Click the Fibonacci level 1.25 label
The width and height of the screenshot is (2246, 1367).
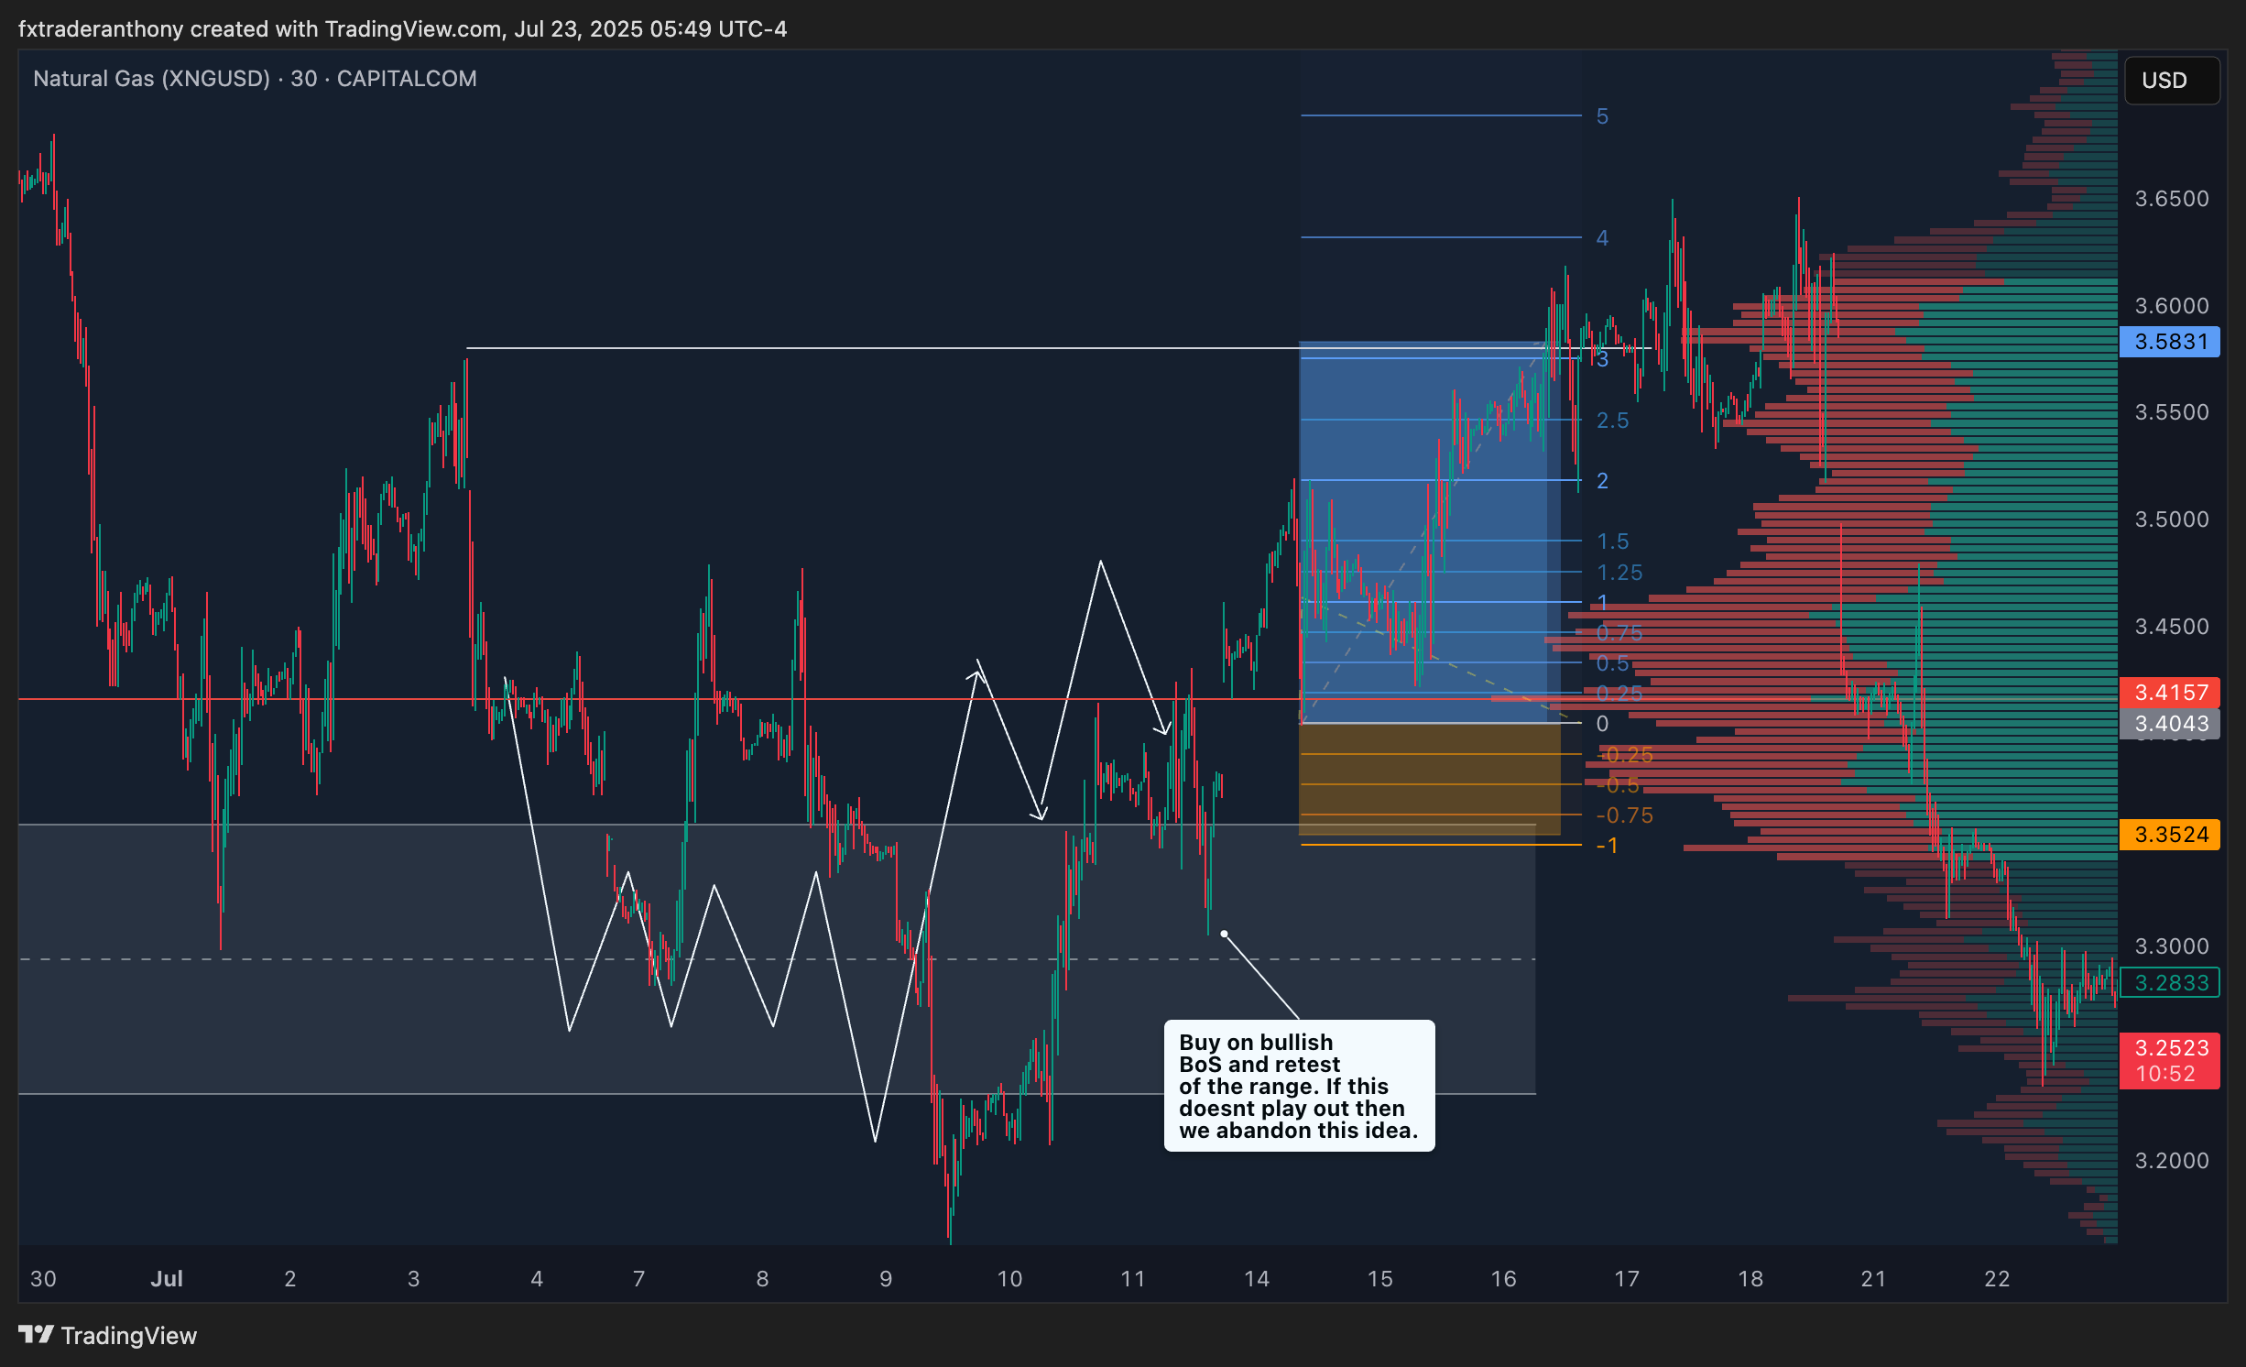click(x=1619, y=573)
